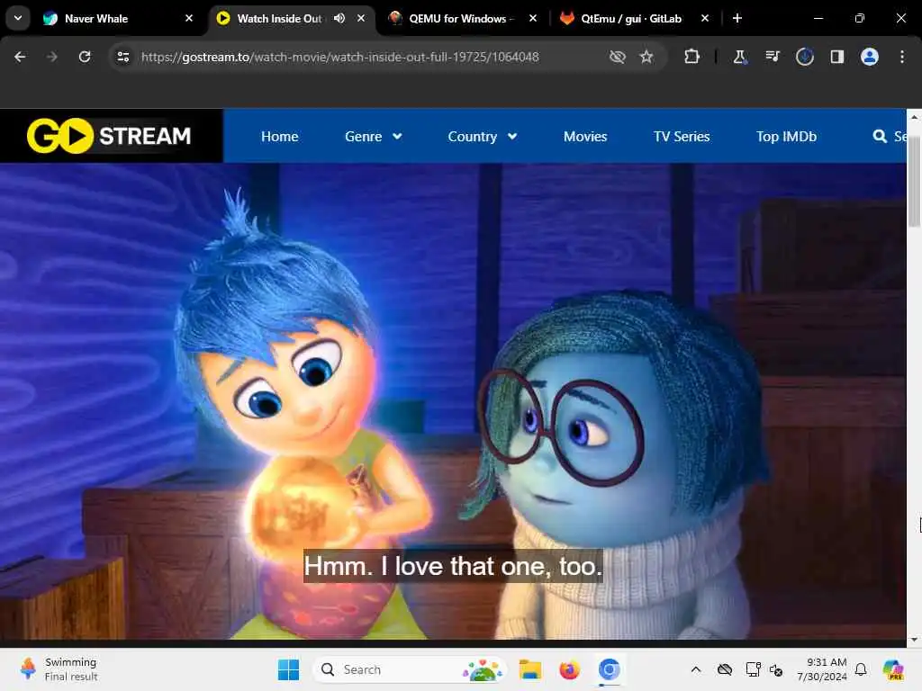The height and width of the screenshot is (691, 922).
Task: Toggle the browser side panel
Action: pos(836,57)
